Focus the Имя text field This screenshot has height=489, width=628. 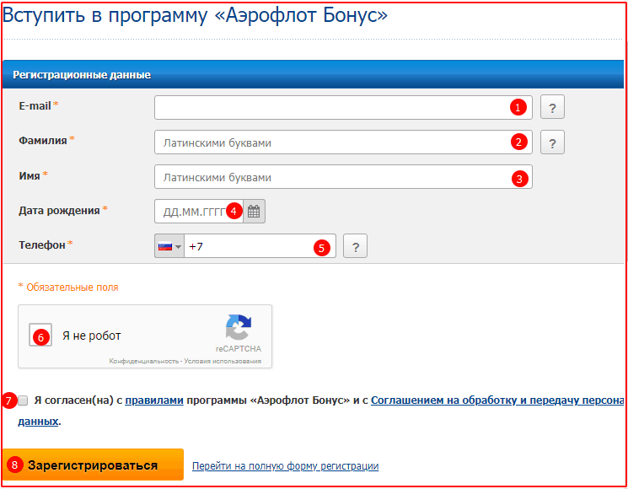(343, 176)
